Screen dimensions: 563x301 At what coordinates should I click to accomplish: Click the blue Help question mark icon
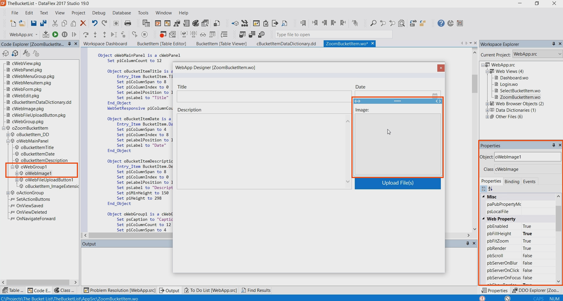pyautogui.click(x=441, y=23)
